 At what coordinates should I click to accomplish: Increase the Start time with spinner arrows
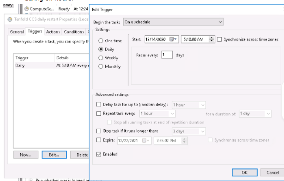click(x=211, y=38)
